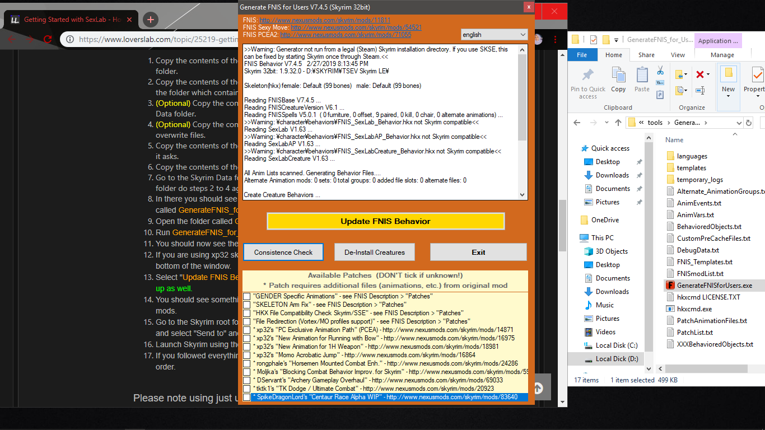Check xp32's "New Animation for Running with Bow"
The width and height of the screenshot is (765, 430).
coord(246,338)
